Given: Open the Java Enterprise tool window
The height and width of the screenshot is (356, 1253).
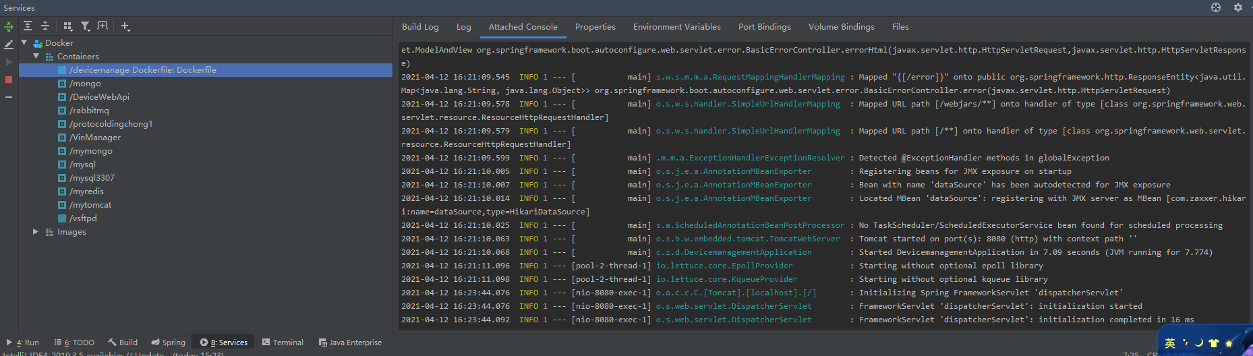Looking at the screenshot, I should point(350,343).
